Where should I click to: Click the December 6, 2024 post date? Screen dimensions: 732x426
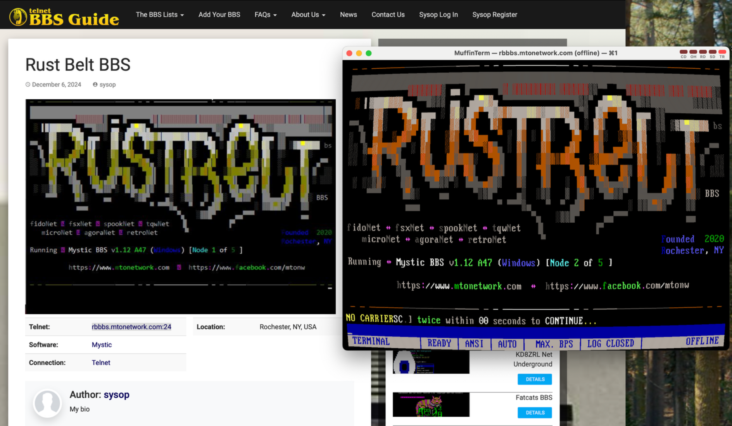tap(57, 85)
